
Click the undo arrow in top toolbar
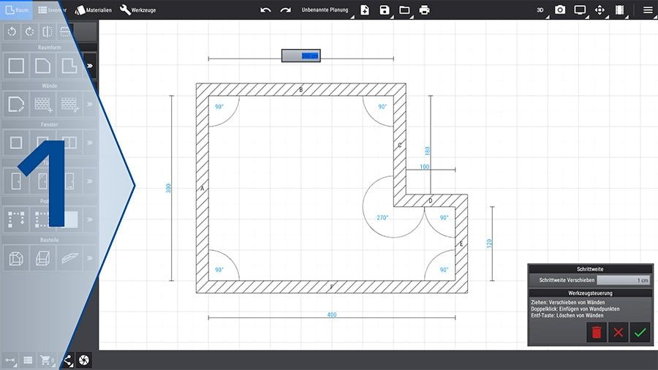coord(265,10)
